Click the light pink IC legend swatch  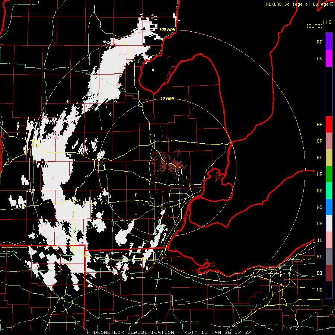click(x=329, y=240)
